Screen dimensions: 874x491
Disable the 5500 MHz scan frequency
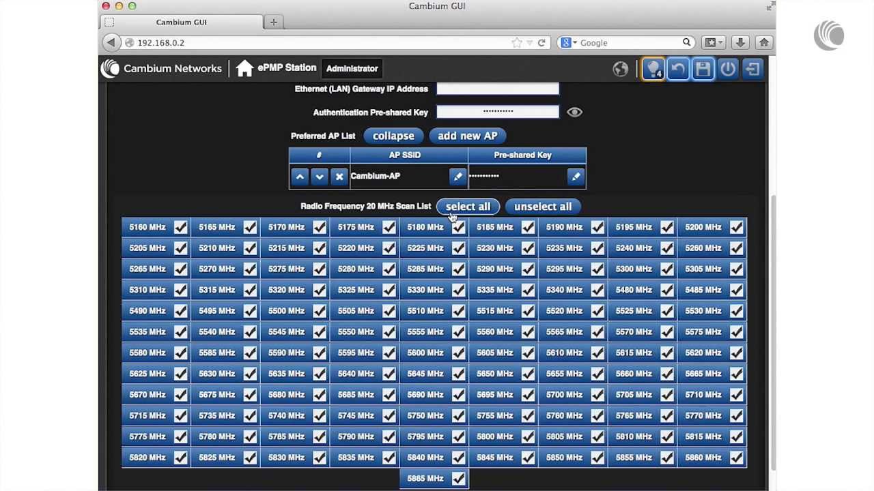click(x=319, y=311)
